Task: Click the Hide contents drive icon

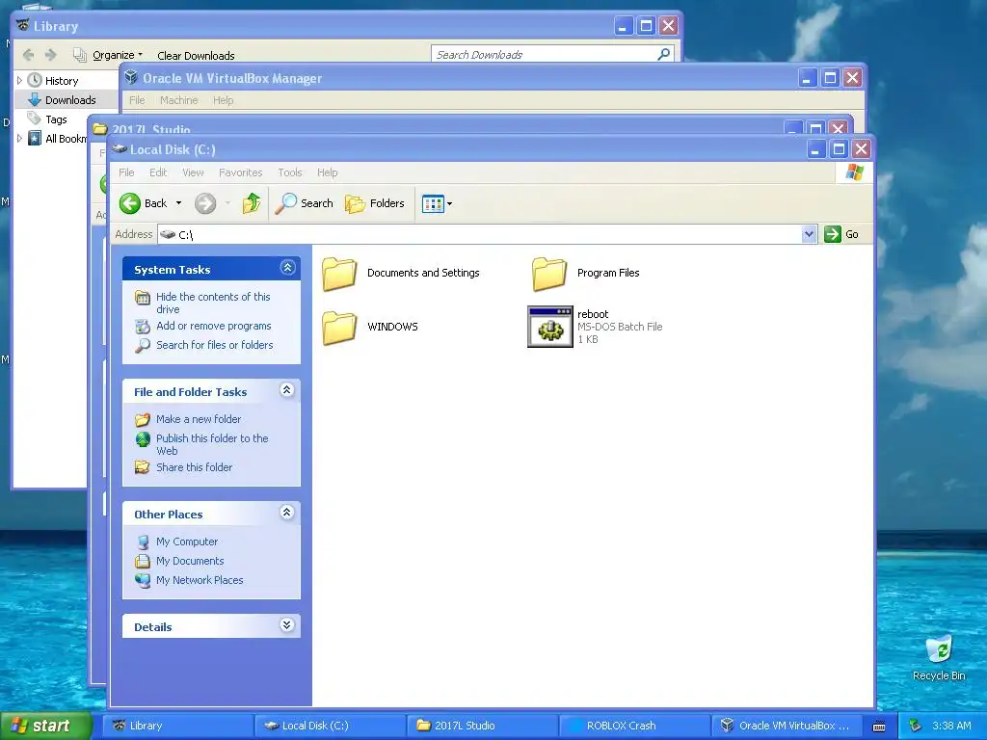Action: [143, 298]
